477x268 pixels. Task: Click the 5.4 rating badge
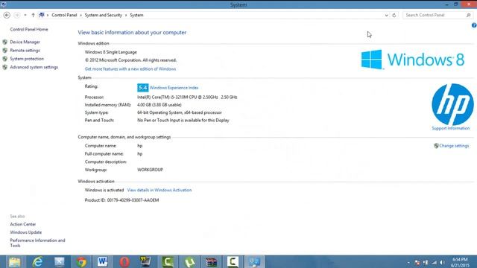pos(142,88)
